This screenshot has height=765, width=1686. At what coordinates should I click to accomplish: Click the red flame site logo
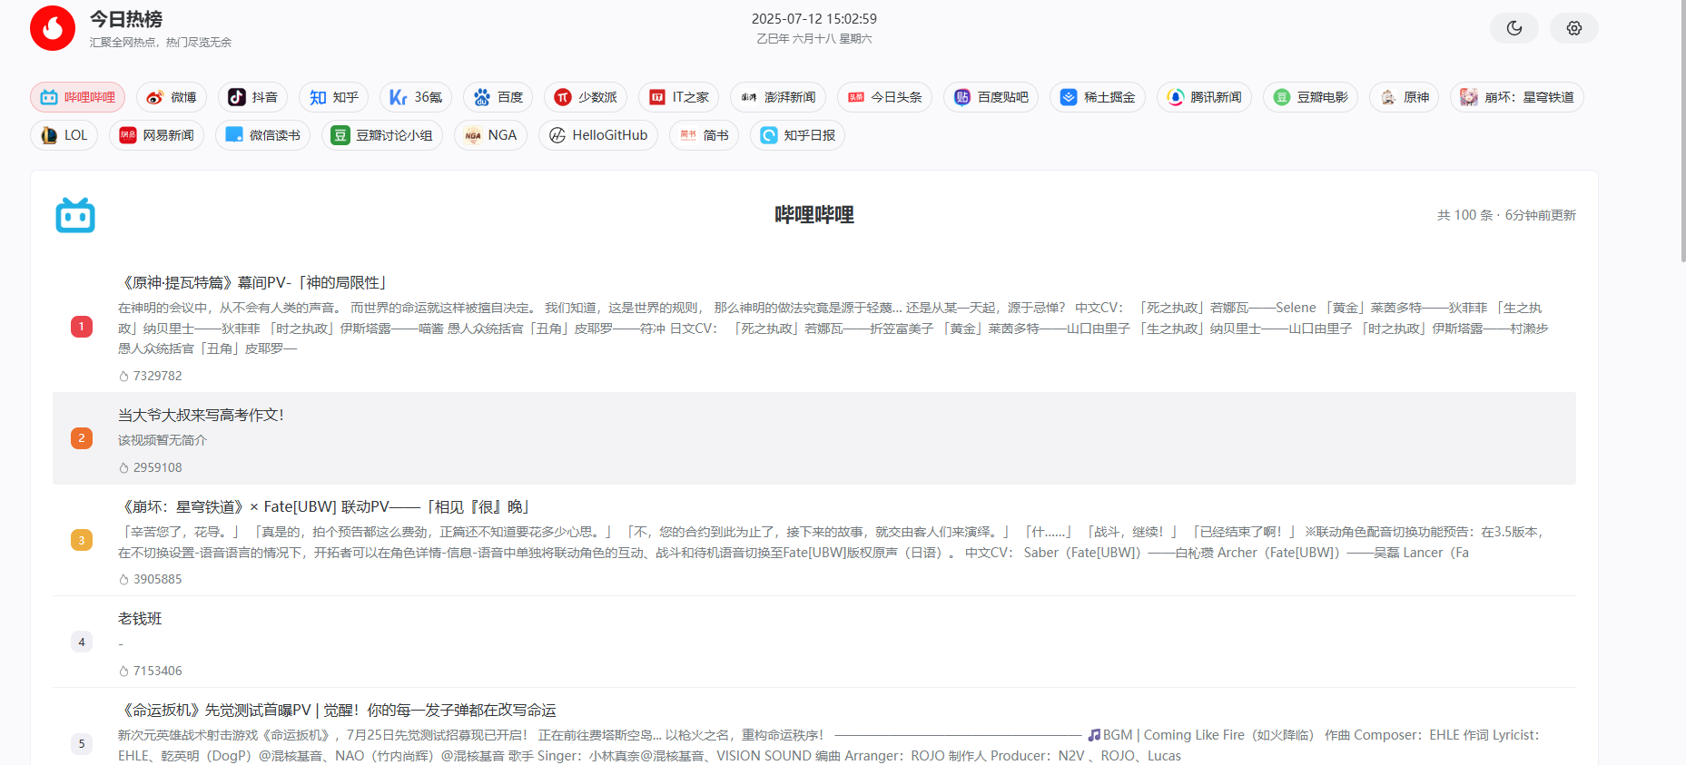53,28
